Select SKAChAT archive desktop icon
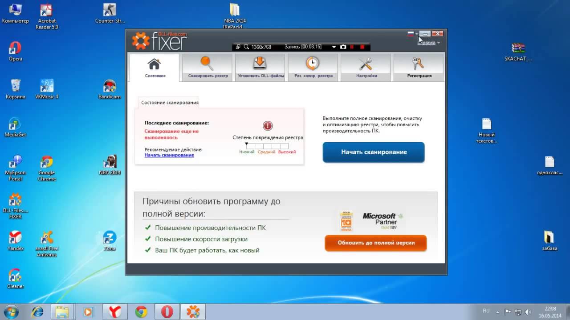This screenshot has width=570, height=320. point(518,52)
